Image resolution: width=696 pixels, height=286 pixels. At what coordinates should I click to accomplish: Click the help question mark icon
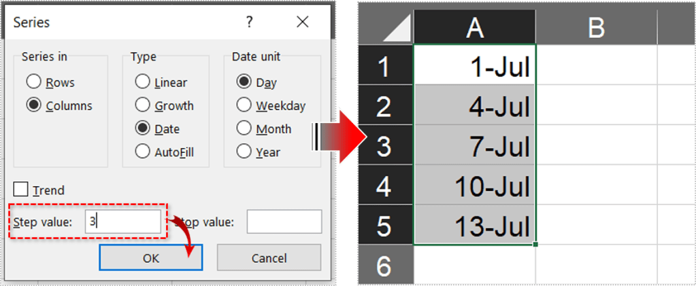point(249,22)
